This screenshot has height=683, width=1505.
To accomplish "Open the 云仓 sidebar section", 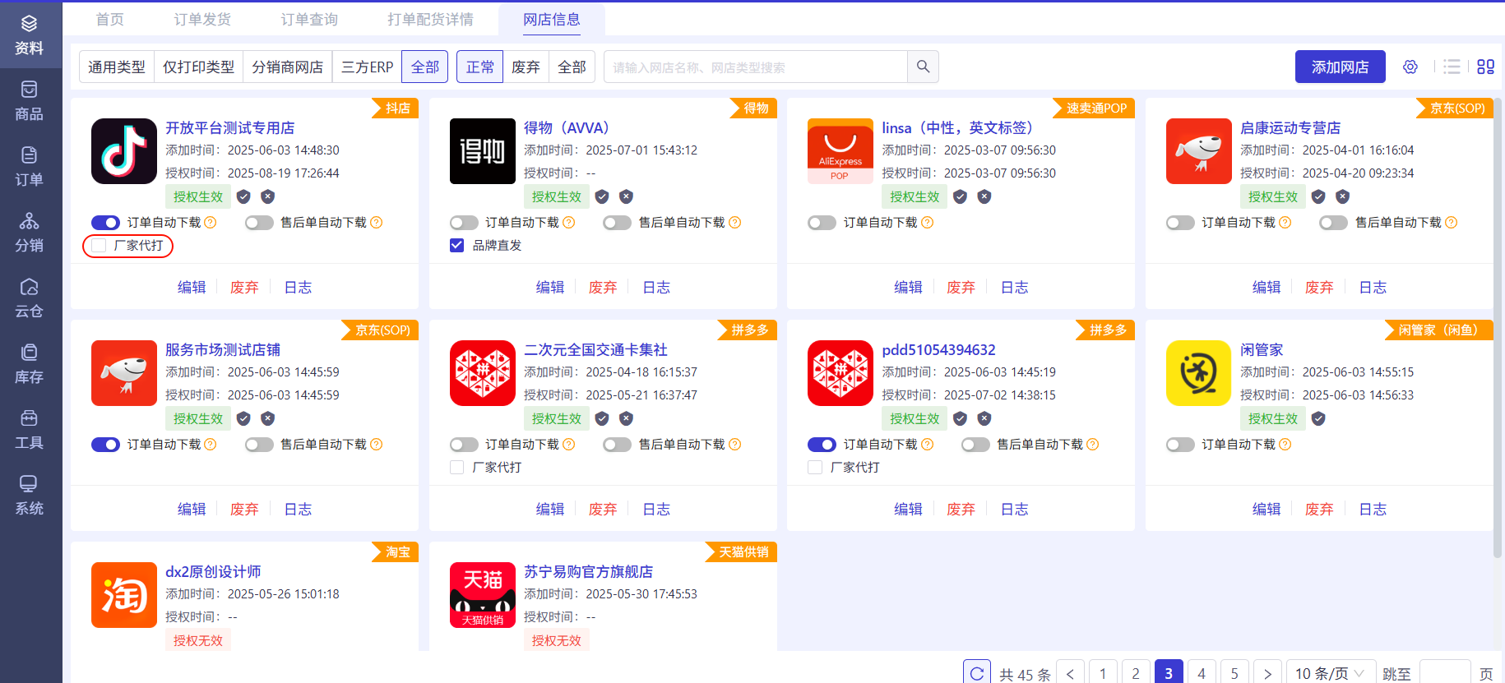I will coord(30,298).
